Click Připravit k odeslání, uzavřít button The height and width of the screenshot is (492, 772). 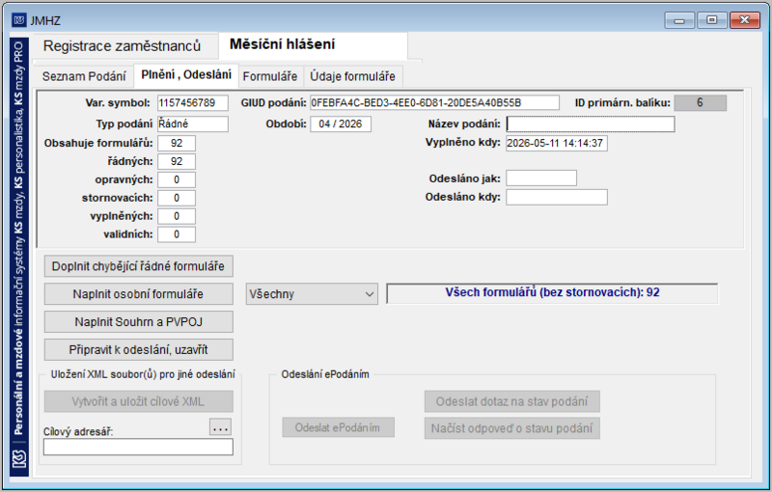(138, 350)
